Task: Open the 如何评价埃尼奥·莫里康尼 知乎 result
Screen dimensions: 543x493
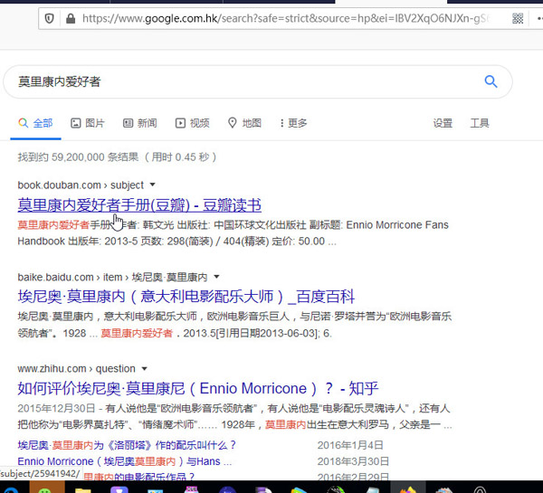Action: point(198,388)
